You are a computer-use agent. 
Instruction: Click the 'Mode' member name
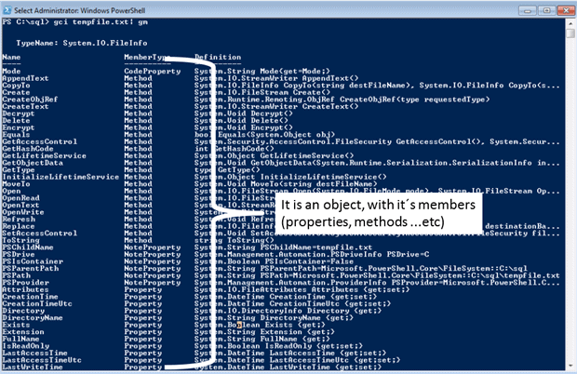coord(11,71)
